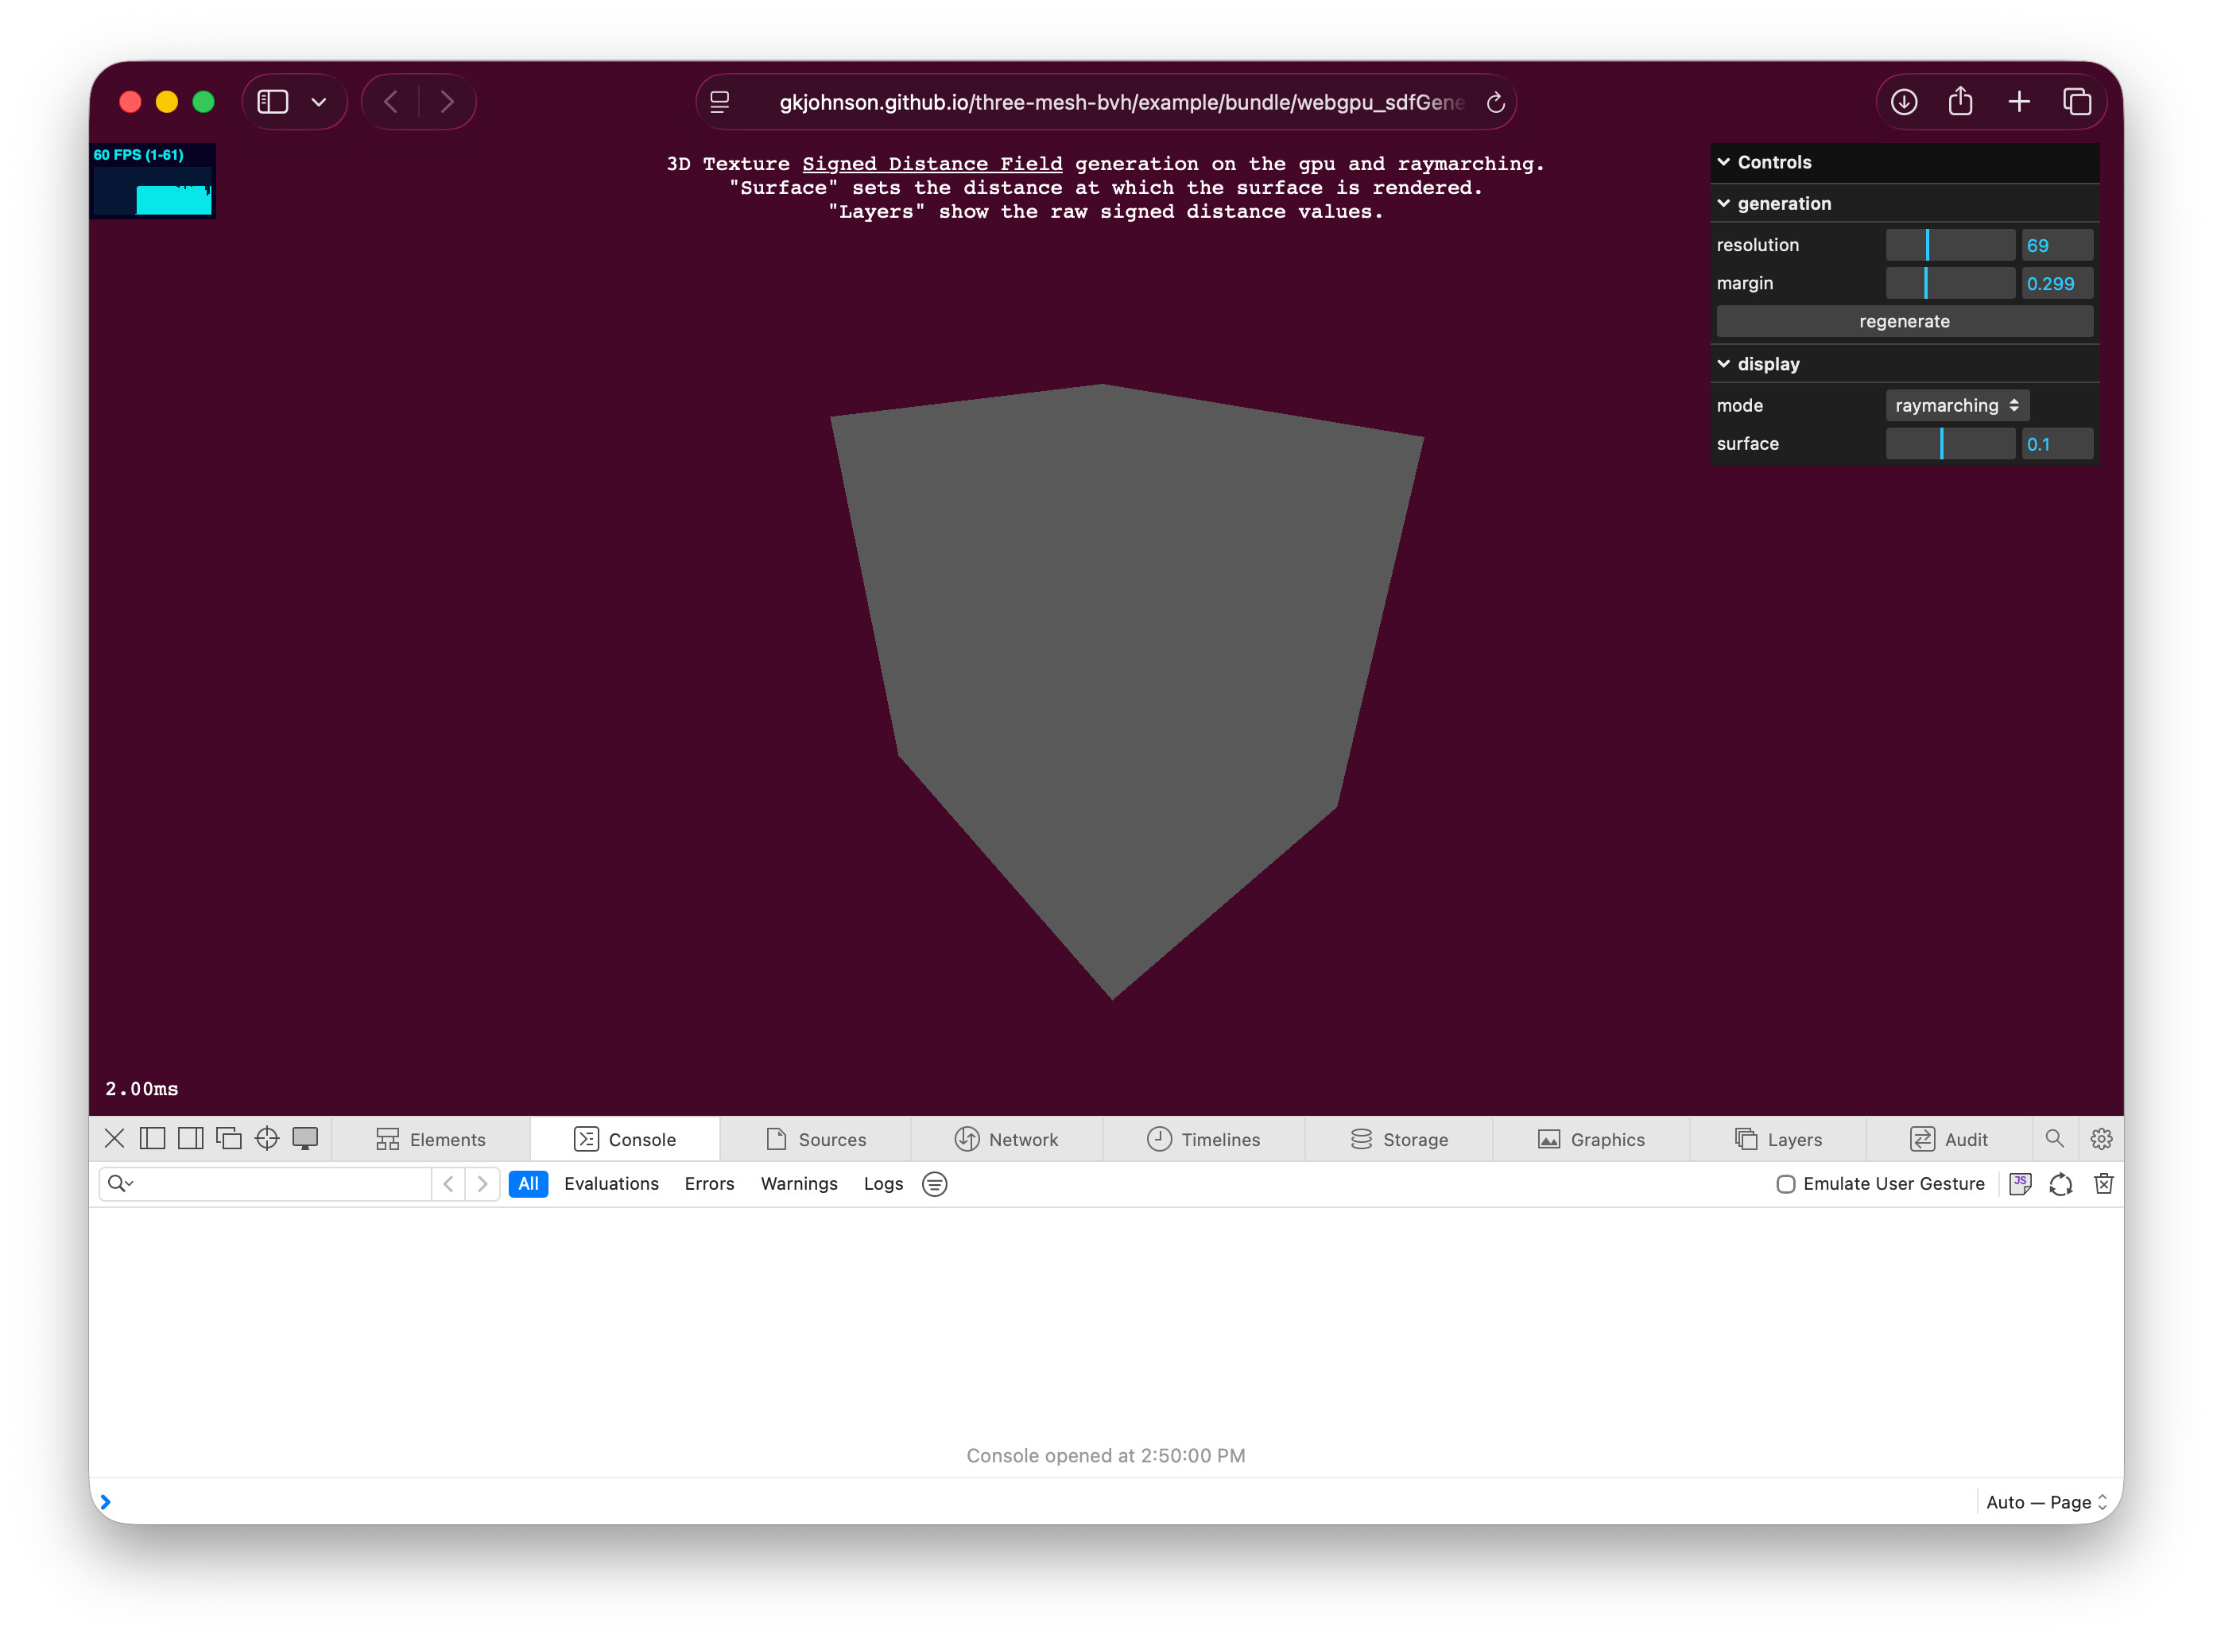The image size is (2213, 1642).
Task: Open the Signed Distance Field link
Action: pos(932,164)
